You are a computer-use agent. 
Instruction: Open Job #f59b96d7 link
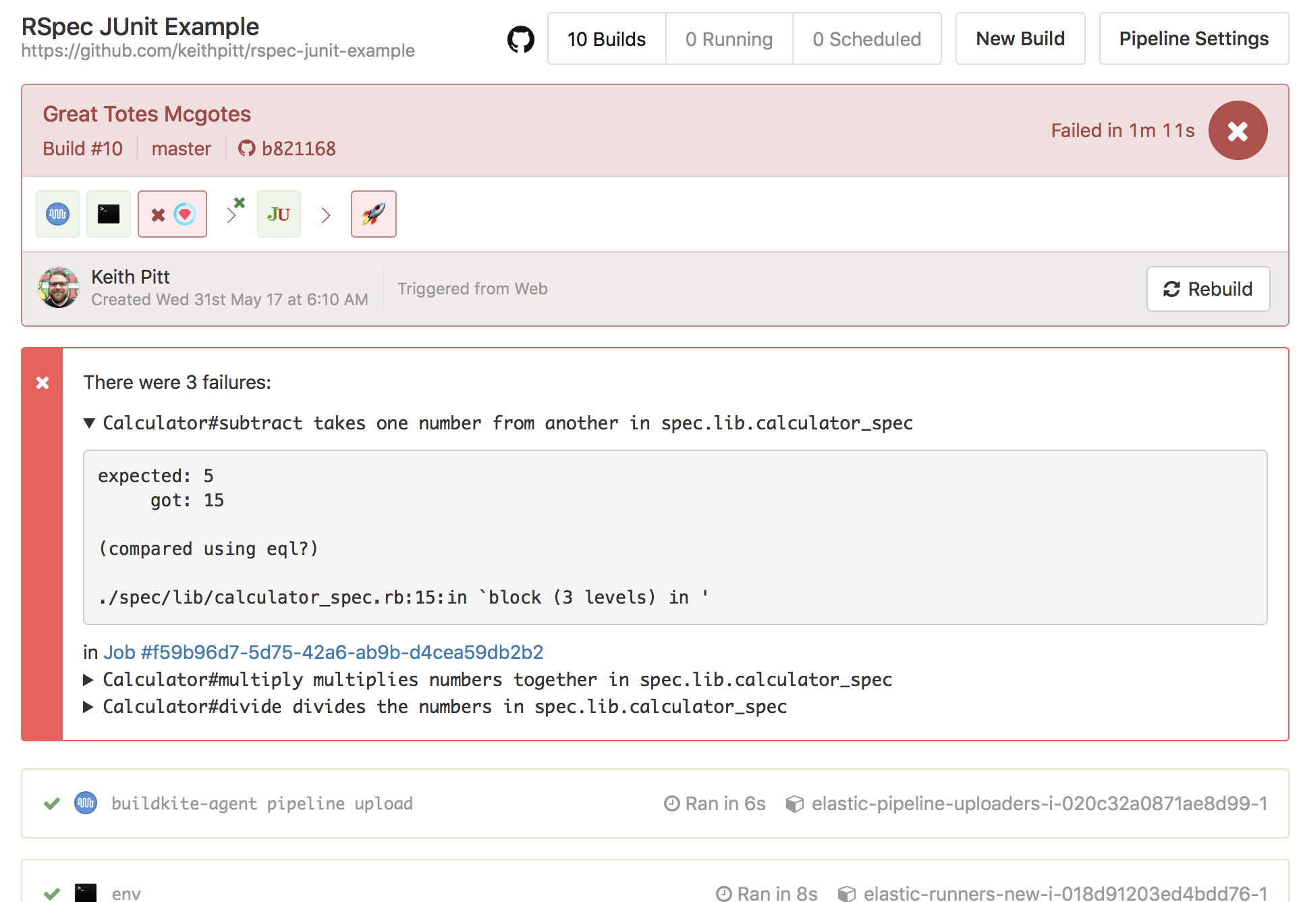(x=323, y=652)
